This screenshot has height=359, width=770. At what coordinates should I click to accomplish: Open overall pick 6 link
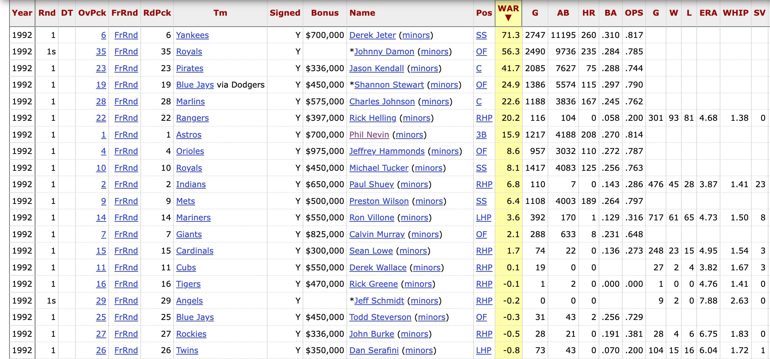[104, 35]
